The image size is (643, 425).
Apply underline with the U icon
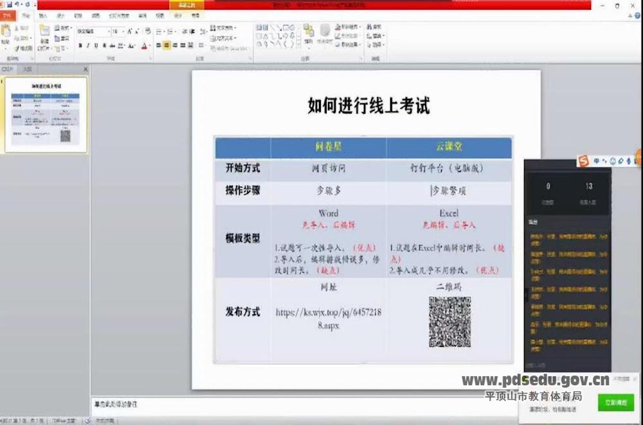point(96,46)
